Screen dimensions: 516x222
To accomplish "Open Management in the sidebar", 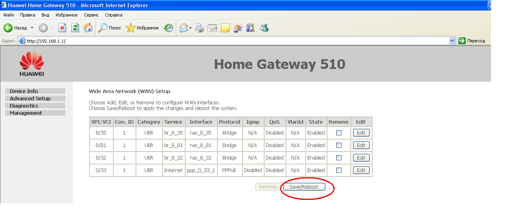I will tap(35, 113).
